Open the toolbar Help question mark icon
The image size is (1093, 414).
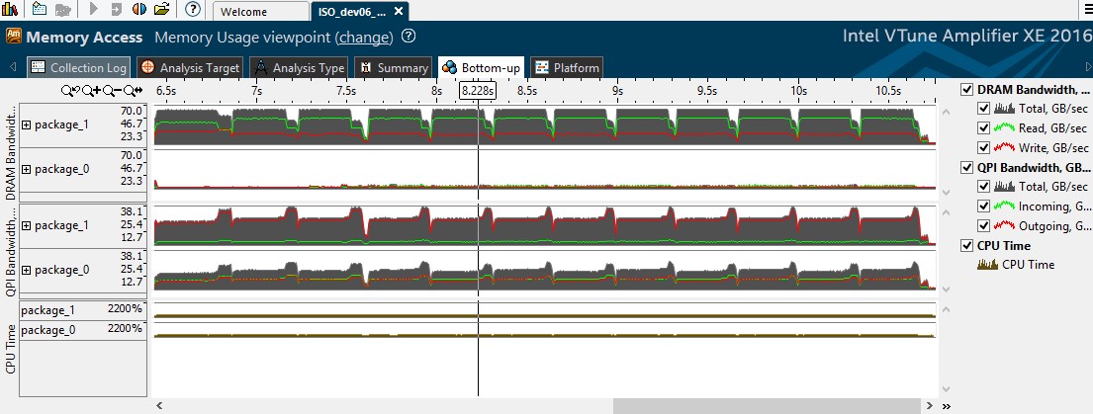coord(193,10)
